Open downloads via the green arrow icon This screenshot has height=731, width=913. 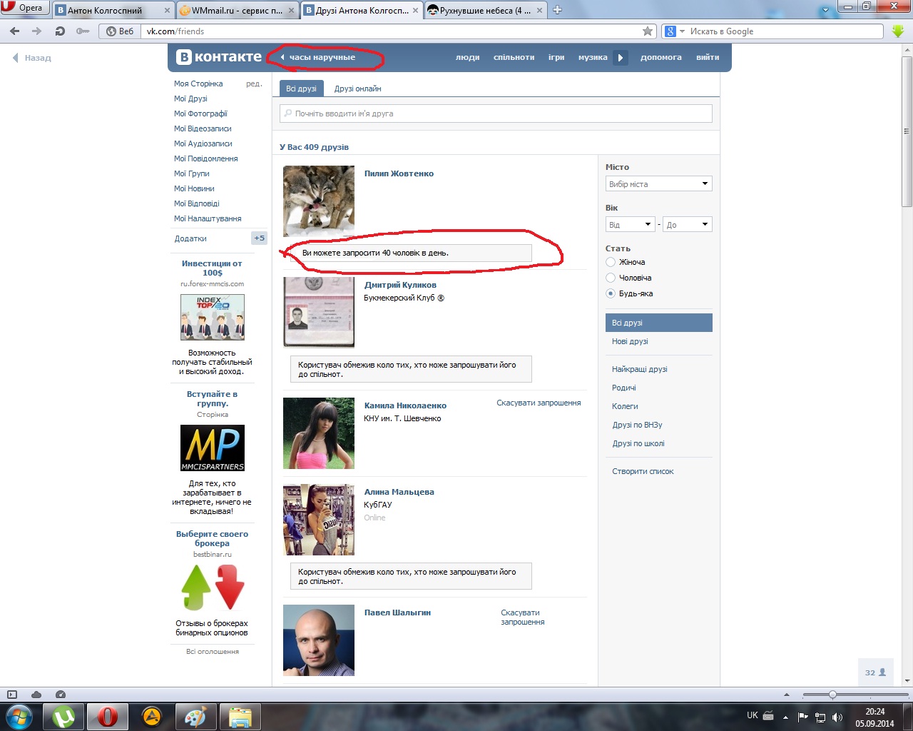(898, 31)
